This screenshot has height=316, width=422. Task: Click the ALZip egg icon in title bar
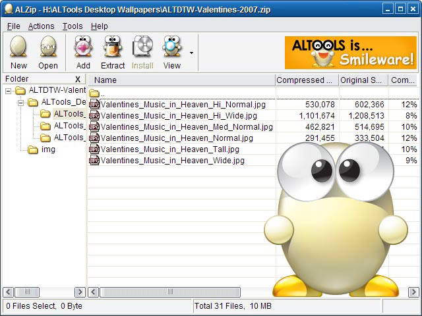[x=9, y=9]
